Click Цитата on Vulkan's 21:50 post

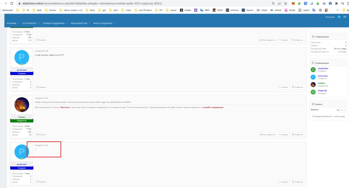click(283, 135)
